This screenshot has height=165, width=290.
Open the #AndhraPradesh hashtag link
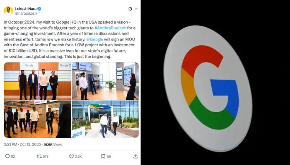[110, 28]
